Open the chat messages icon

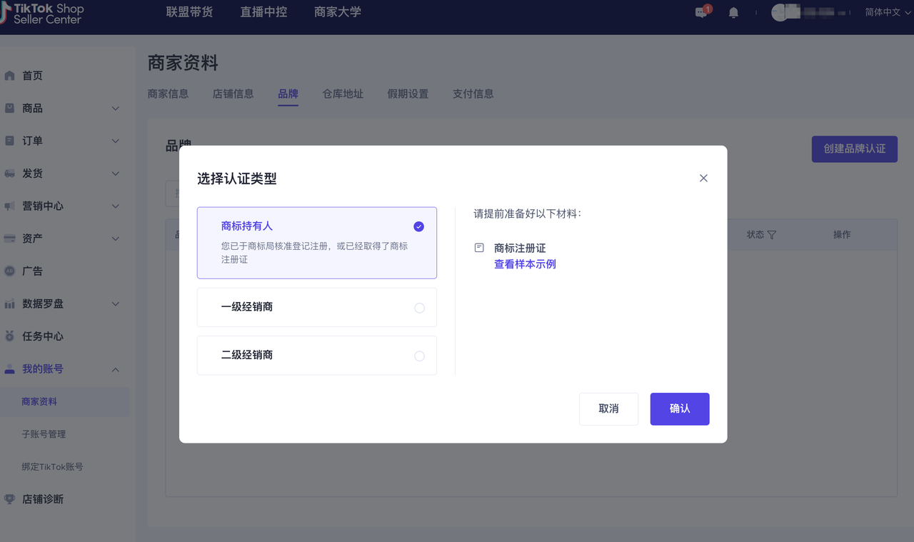(701, 13)
